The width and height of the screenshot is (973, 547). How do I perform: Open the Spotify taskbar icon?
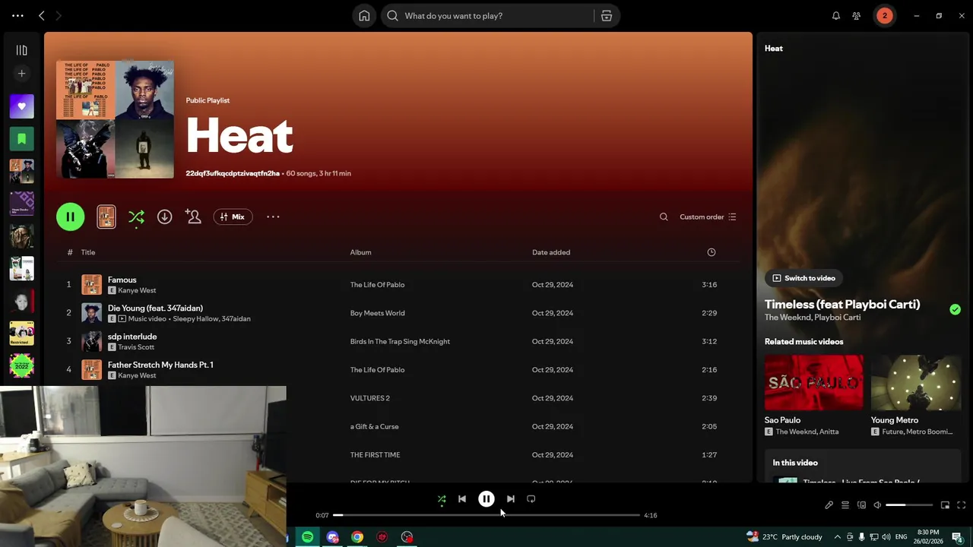(307, 537)
